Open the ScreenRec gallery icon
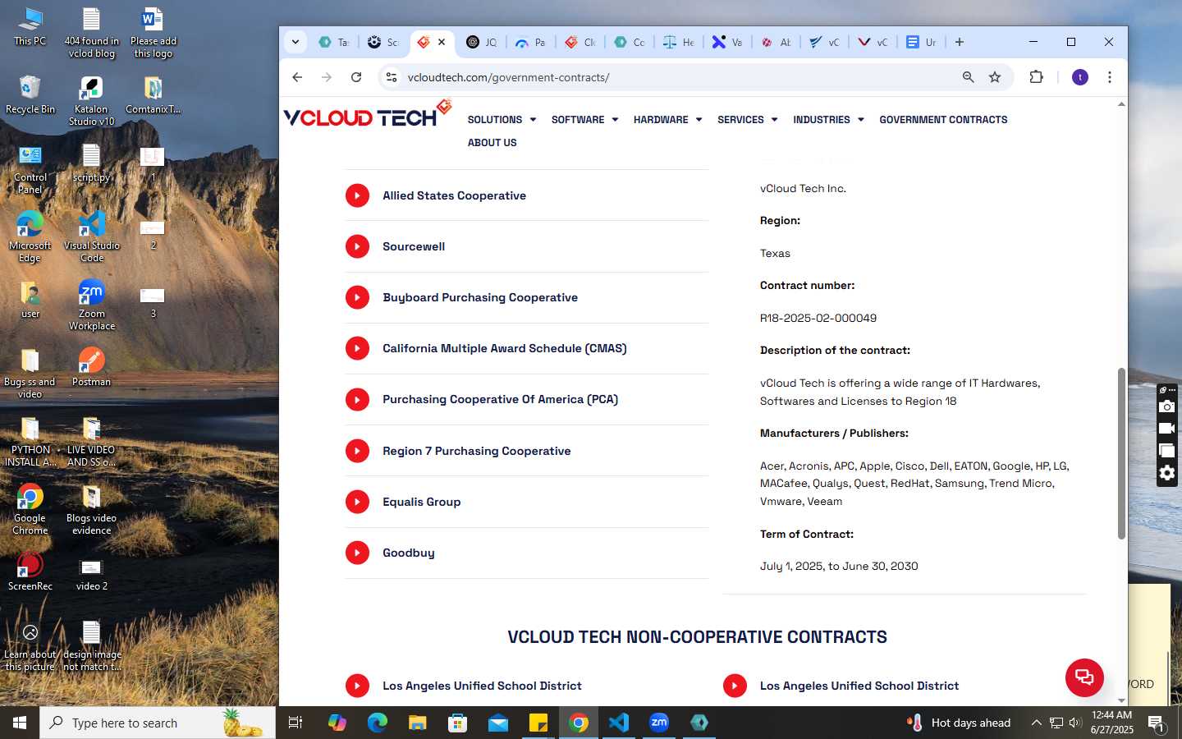This screenshot has height=739, width=1182. tap(1167, 451)
